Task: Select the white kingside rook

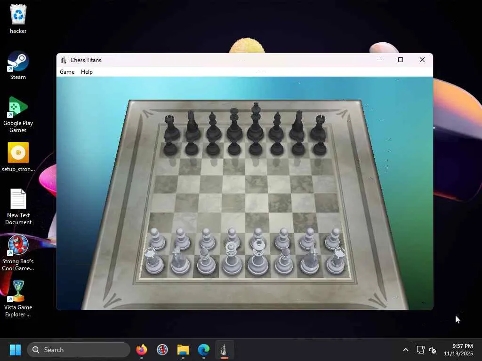Action: pos(336,261)
